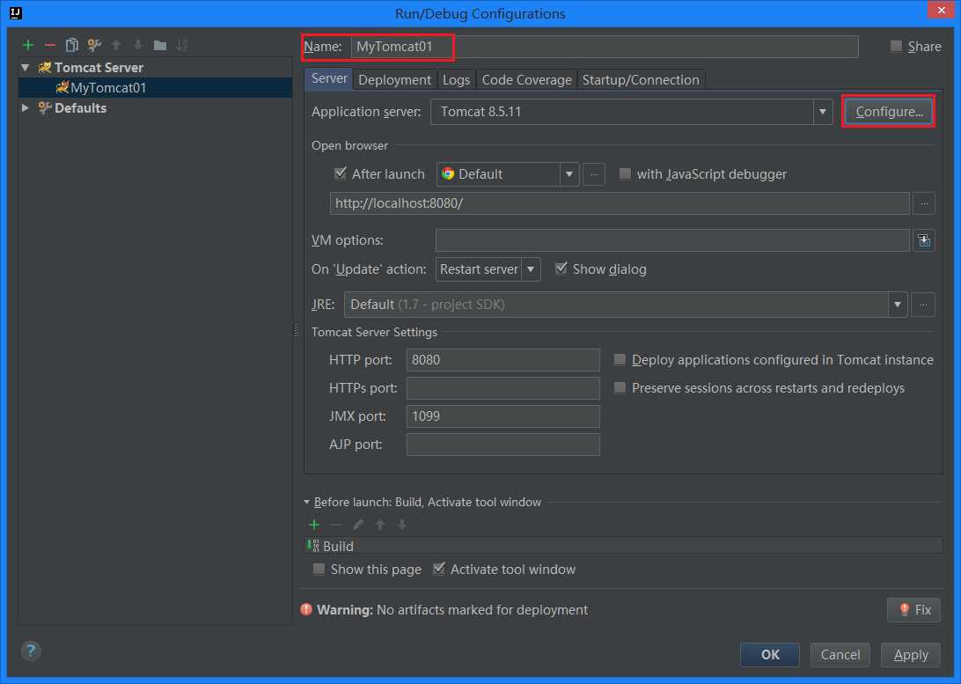
Task: Click the red warning icon
Action: coord(306,609)
